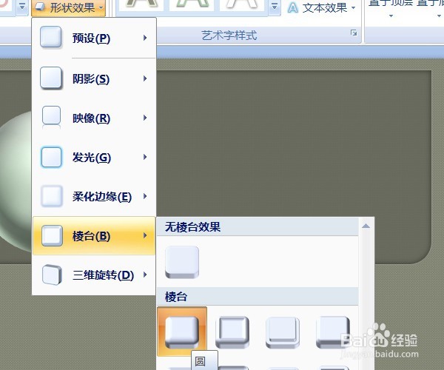This screenshot has height=370, width=444.
Task: Select the sphere shape on the slide
Action: pos(16,181)
